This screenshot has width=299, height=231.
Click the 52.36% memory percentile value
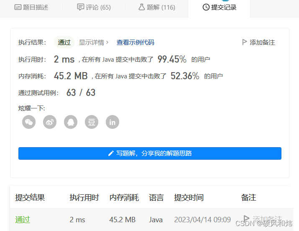coord(185,76)
